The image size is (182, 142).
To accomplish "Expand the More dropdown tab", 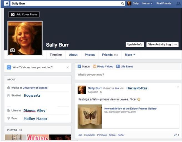I will 130,55.
